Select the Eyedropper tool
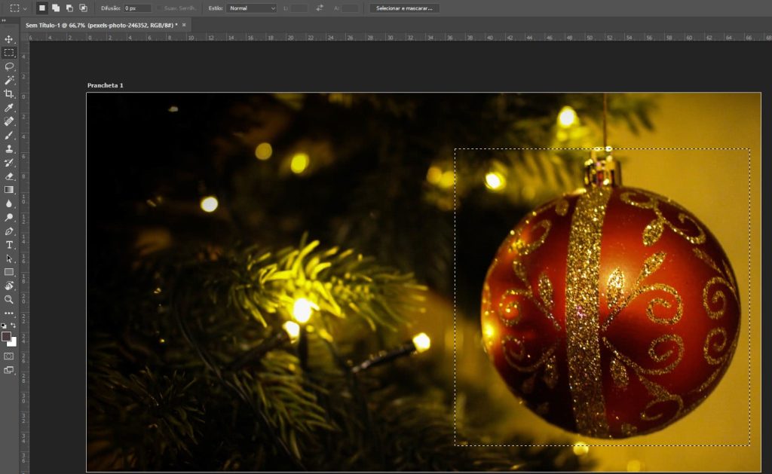The image size is (772, 474). click(9, 107)
